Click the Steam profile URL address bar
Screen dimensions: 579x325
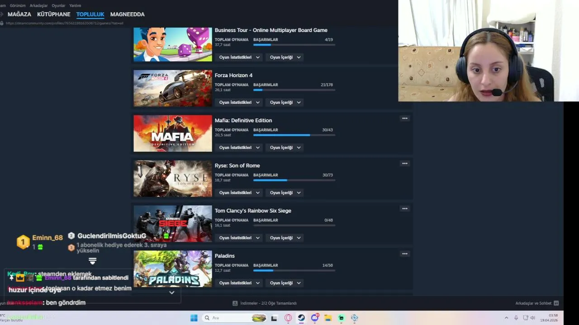point(65,23)
